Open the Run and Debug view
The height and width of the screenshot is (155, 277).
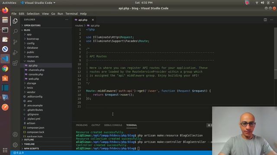pos(15,52)
